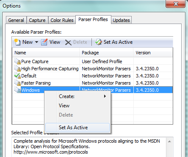This screenshot has width=188, height=157.
Task: Click the View icon in toolbar
Action: (x=44, y=42)
